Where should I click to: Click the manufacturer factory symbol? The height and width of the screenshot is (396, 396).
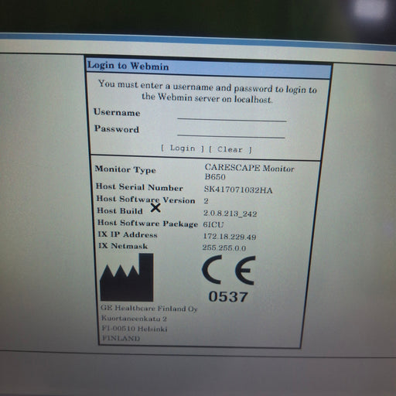[x=127, y=278]
